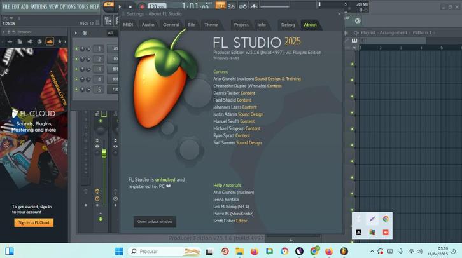Click the orange pattern selector display

(220, 6)
